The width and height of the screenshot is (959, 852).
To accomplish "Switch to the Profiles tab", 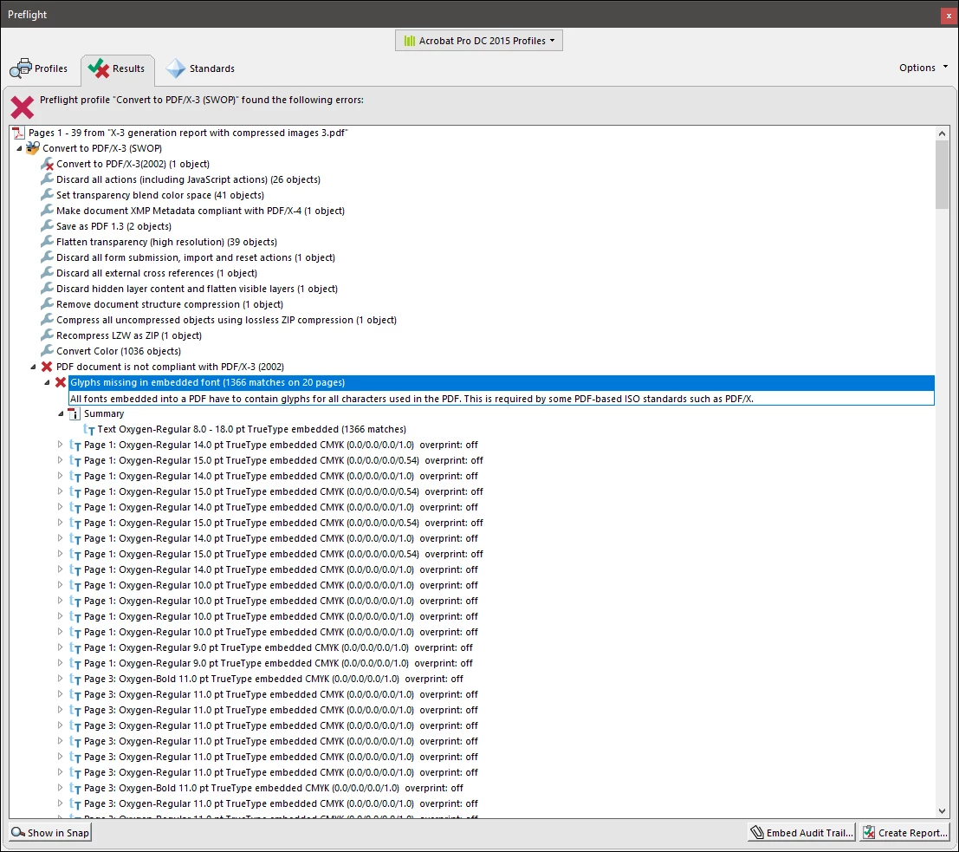I will click(x=39, y=68).
